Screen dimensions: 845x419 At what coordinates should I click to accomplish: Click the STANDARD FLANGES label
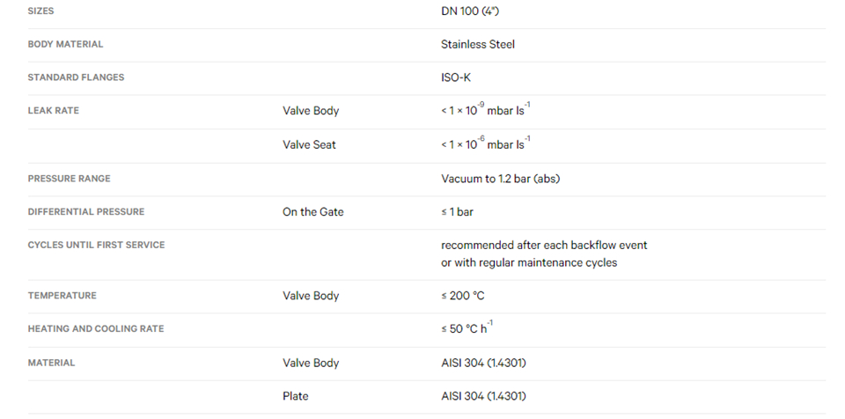76,77
